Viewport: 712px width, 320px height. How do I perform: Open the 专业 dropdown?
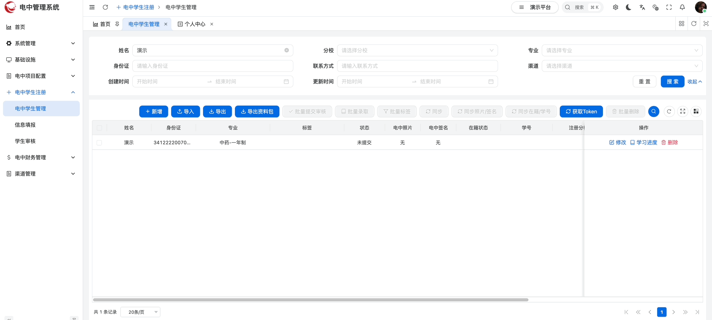[x=622, y=50]
